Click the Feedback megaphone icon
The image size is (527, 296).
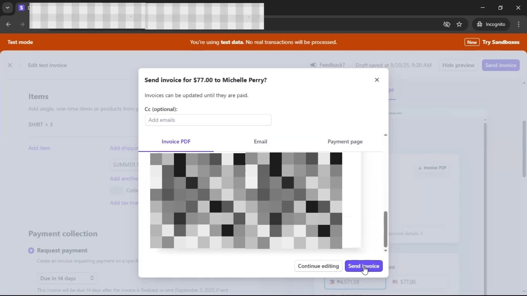click(x=313, y=65)
